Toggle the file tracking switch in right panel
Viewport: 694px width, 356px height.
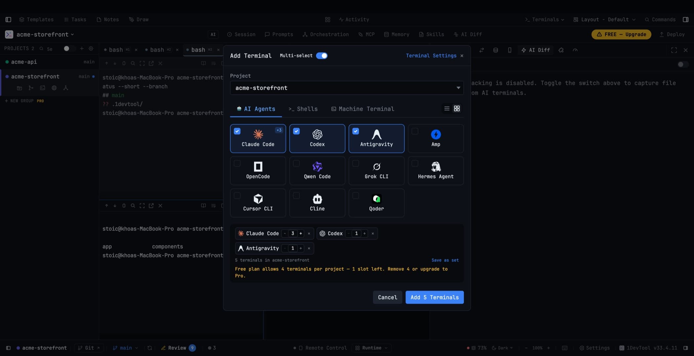(683, 64)
